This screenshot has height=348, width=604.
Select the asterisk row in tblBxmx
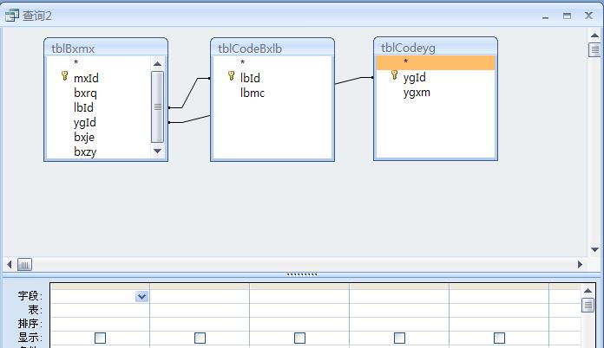coord(98,62)
